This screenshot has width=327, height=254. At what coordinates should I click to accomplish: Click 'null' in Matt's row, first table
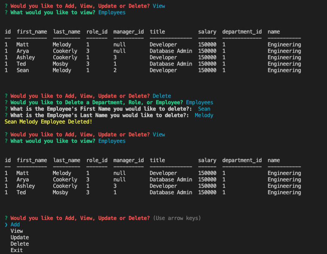[x=119, y=45]
